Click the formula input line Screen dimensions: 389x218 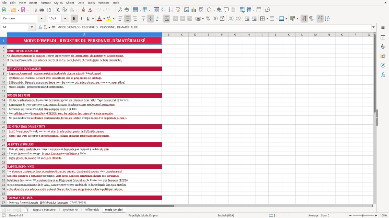click(213, 27)
